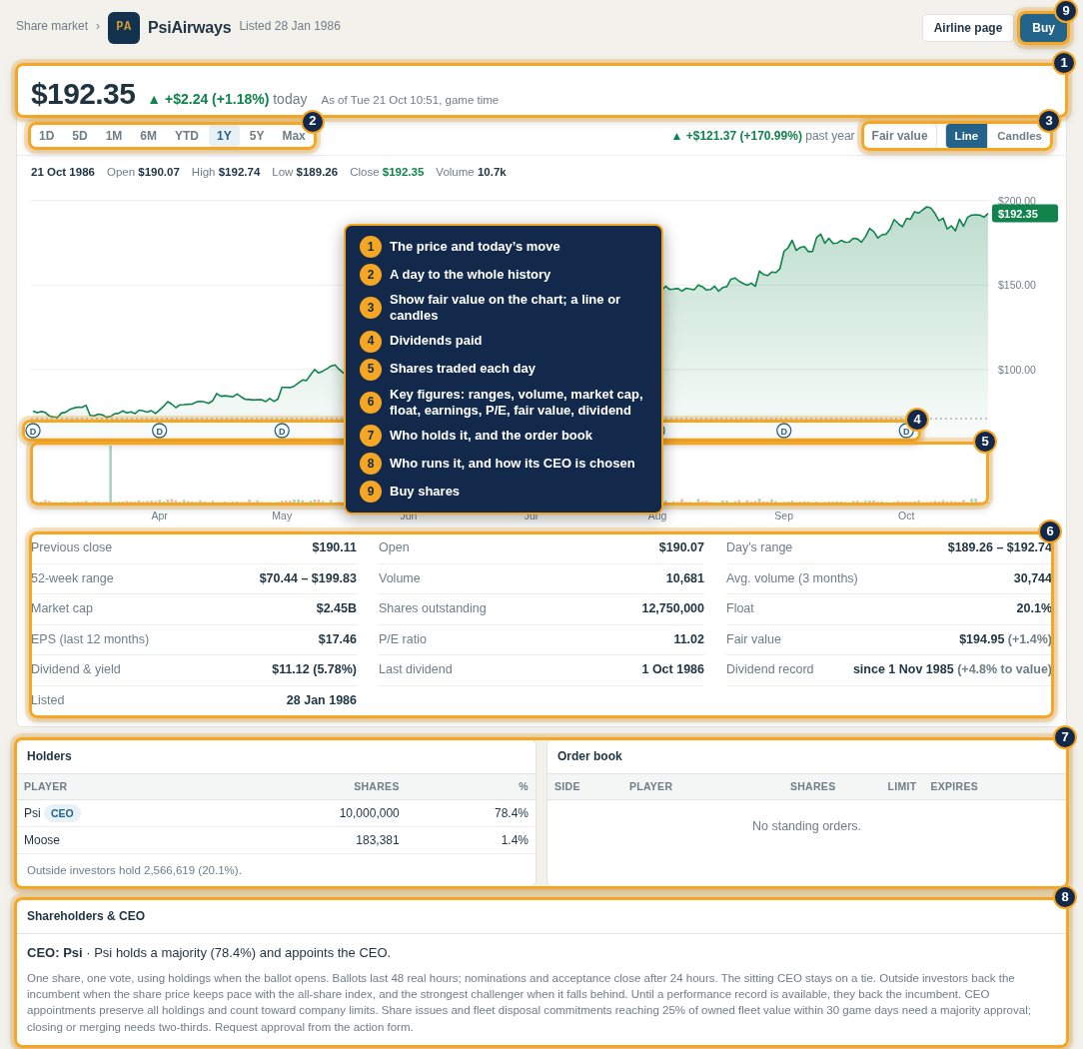Click the Moose holder name in Holders table
1083x1049 pixels.
coord(41,840)
